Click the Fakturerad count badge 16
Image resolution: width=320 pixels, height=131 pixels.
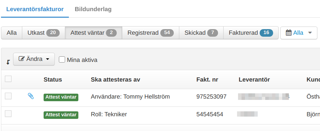(266, 33)
